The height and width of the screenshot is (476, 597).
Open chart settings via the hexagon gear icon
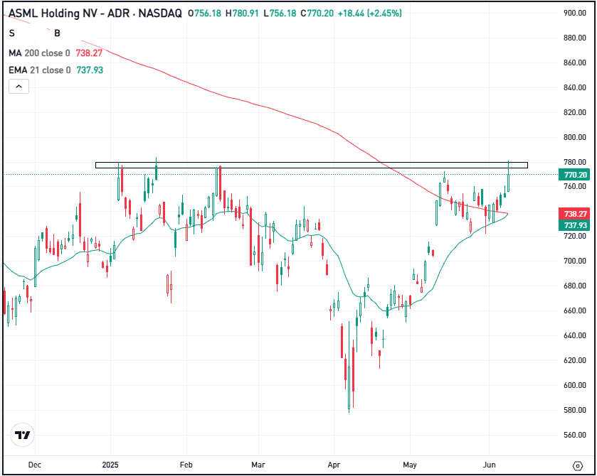578,465
